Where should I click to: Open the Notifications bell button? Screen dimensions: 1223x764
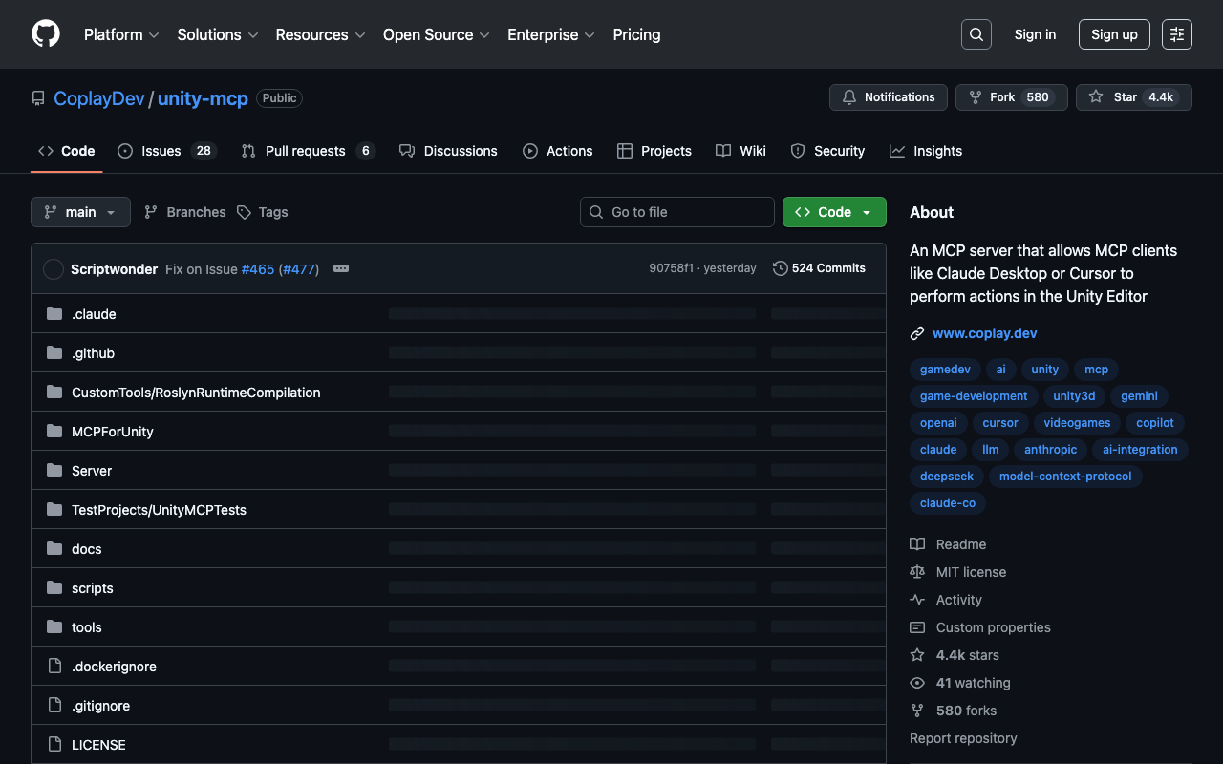click(x=889, y=97)
